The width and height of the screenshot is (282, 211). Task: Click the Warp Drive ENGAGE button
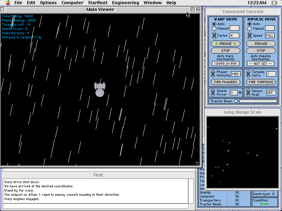225,44
